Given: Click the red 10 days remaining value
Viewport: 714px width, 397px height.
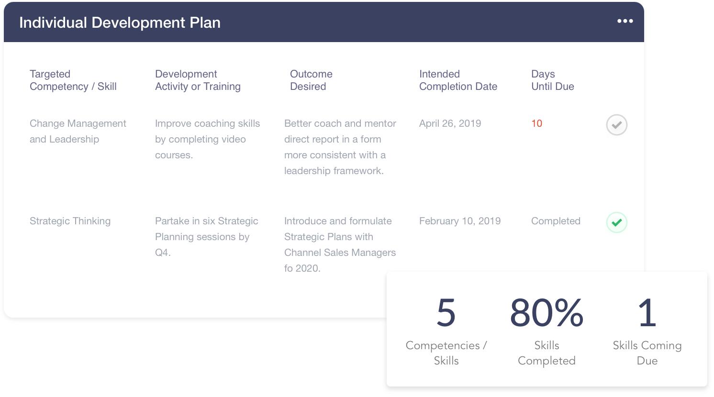Looking at the screenshot, I should coord(536,123).
